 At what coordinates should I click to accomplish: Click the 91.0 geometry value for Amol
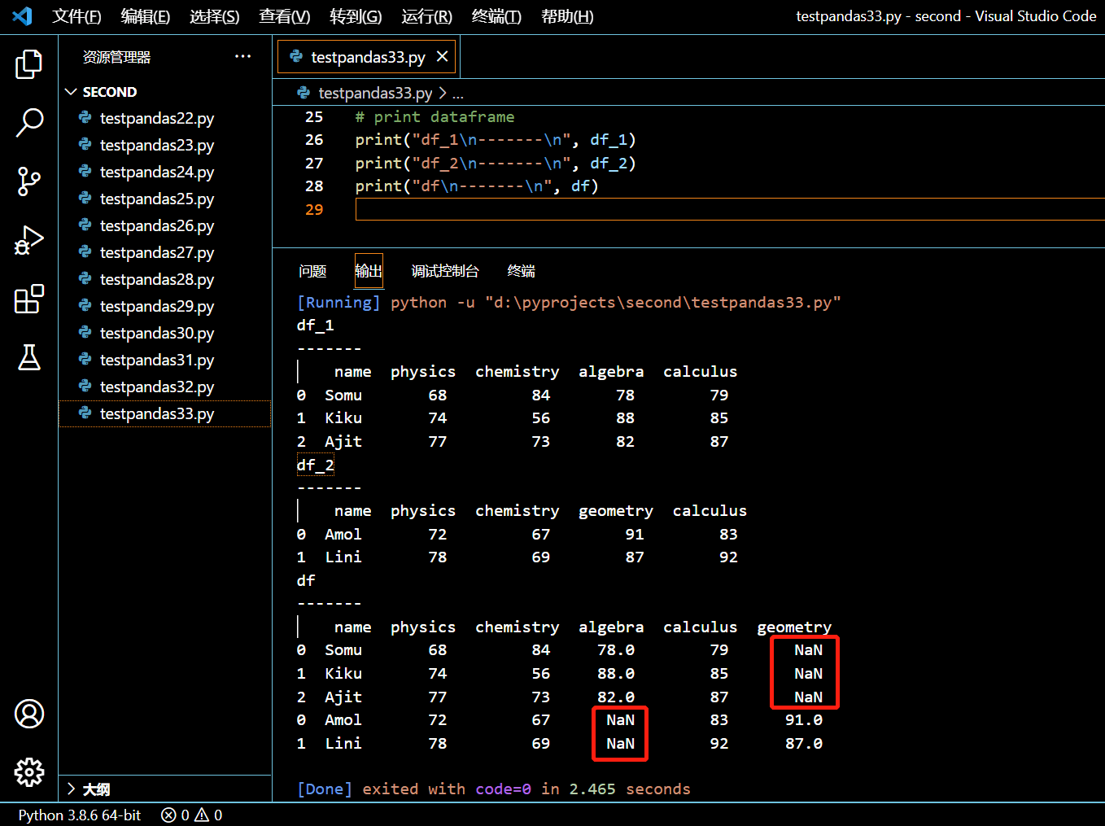[804, 720]
